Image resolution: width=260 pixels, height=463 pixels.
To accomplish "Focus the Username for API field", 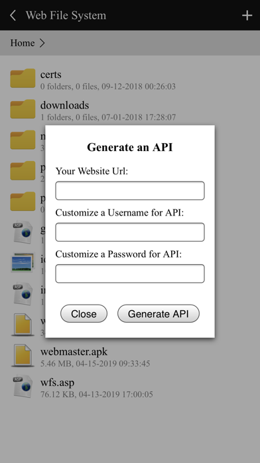I will (130, 232).
